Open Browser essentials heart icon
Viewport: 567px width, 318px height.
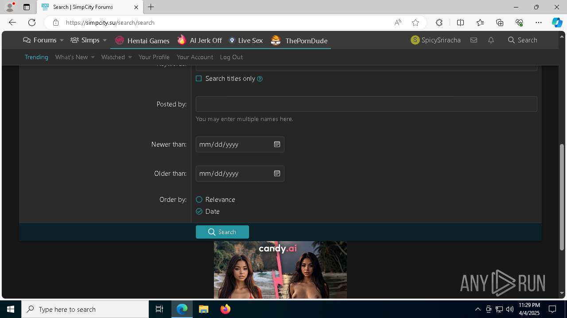(519, 23)
